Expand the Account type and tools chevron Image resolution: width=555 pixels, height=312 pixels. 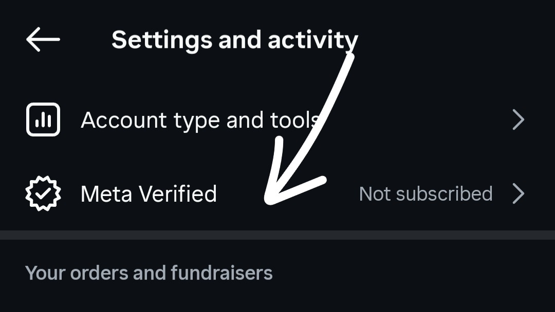(x=518, y=119)
